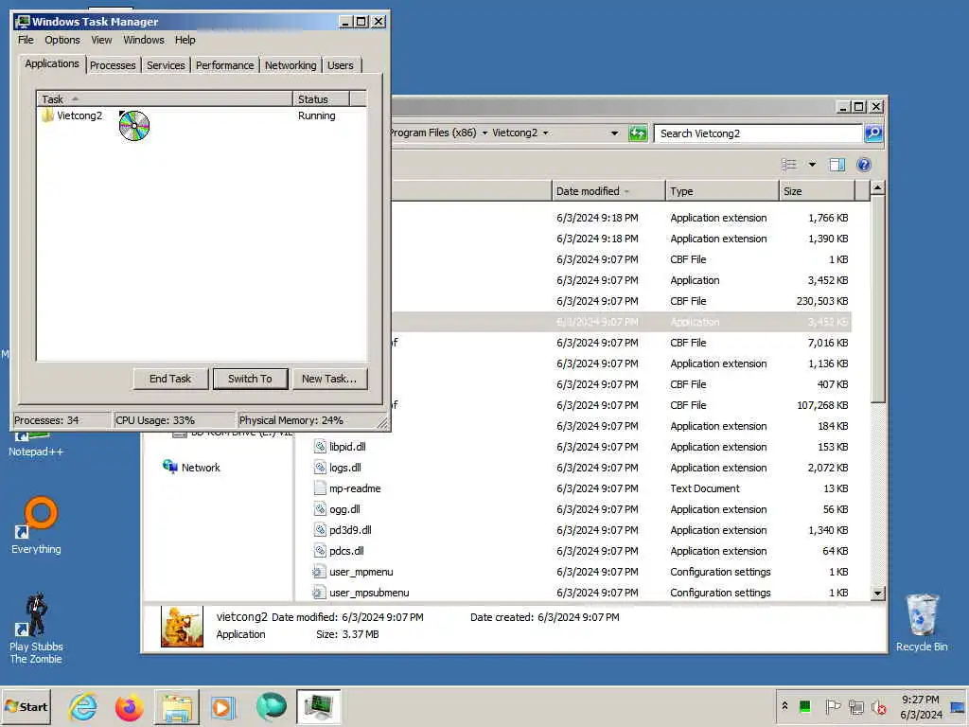Switch to the Processes tab
Image resolution: width=969 pixels, height=727 pixels.
click(113, 65)
